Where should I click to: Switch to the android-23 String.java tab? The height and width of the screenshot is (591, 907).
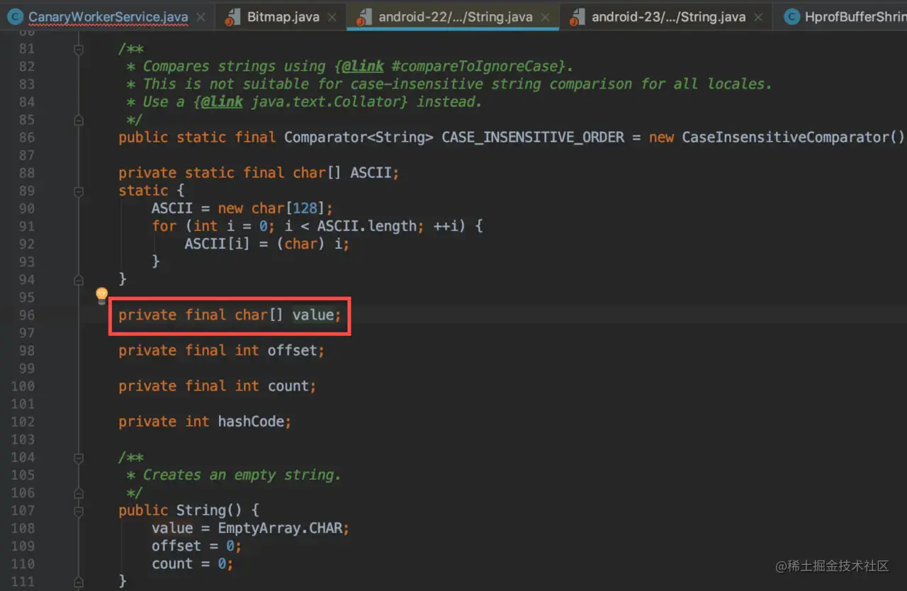point(668,16)
